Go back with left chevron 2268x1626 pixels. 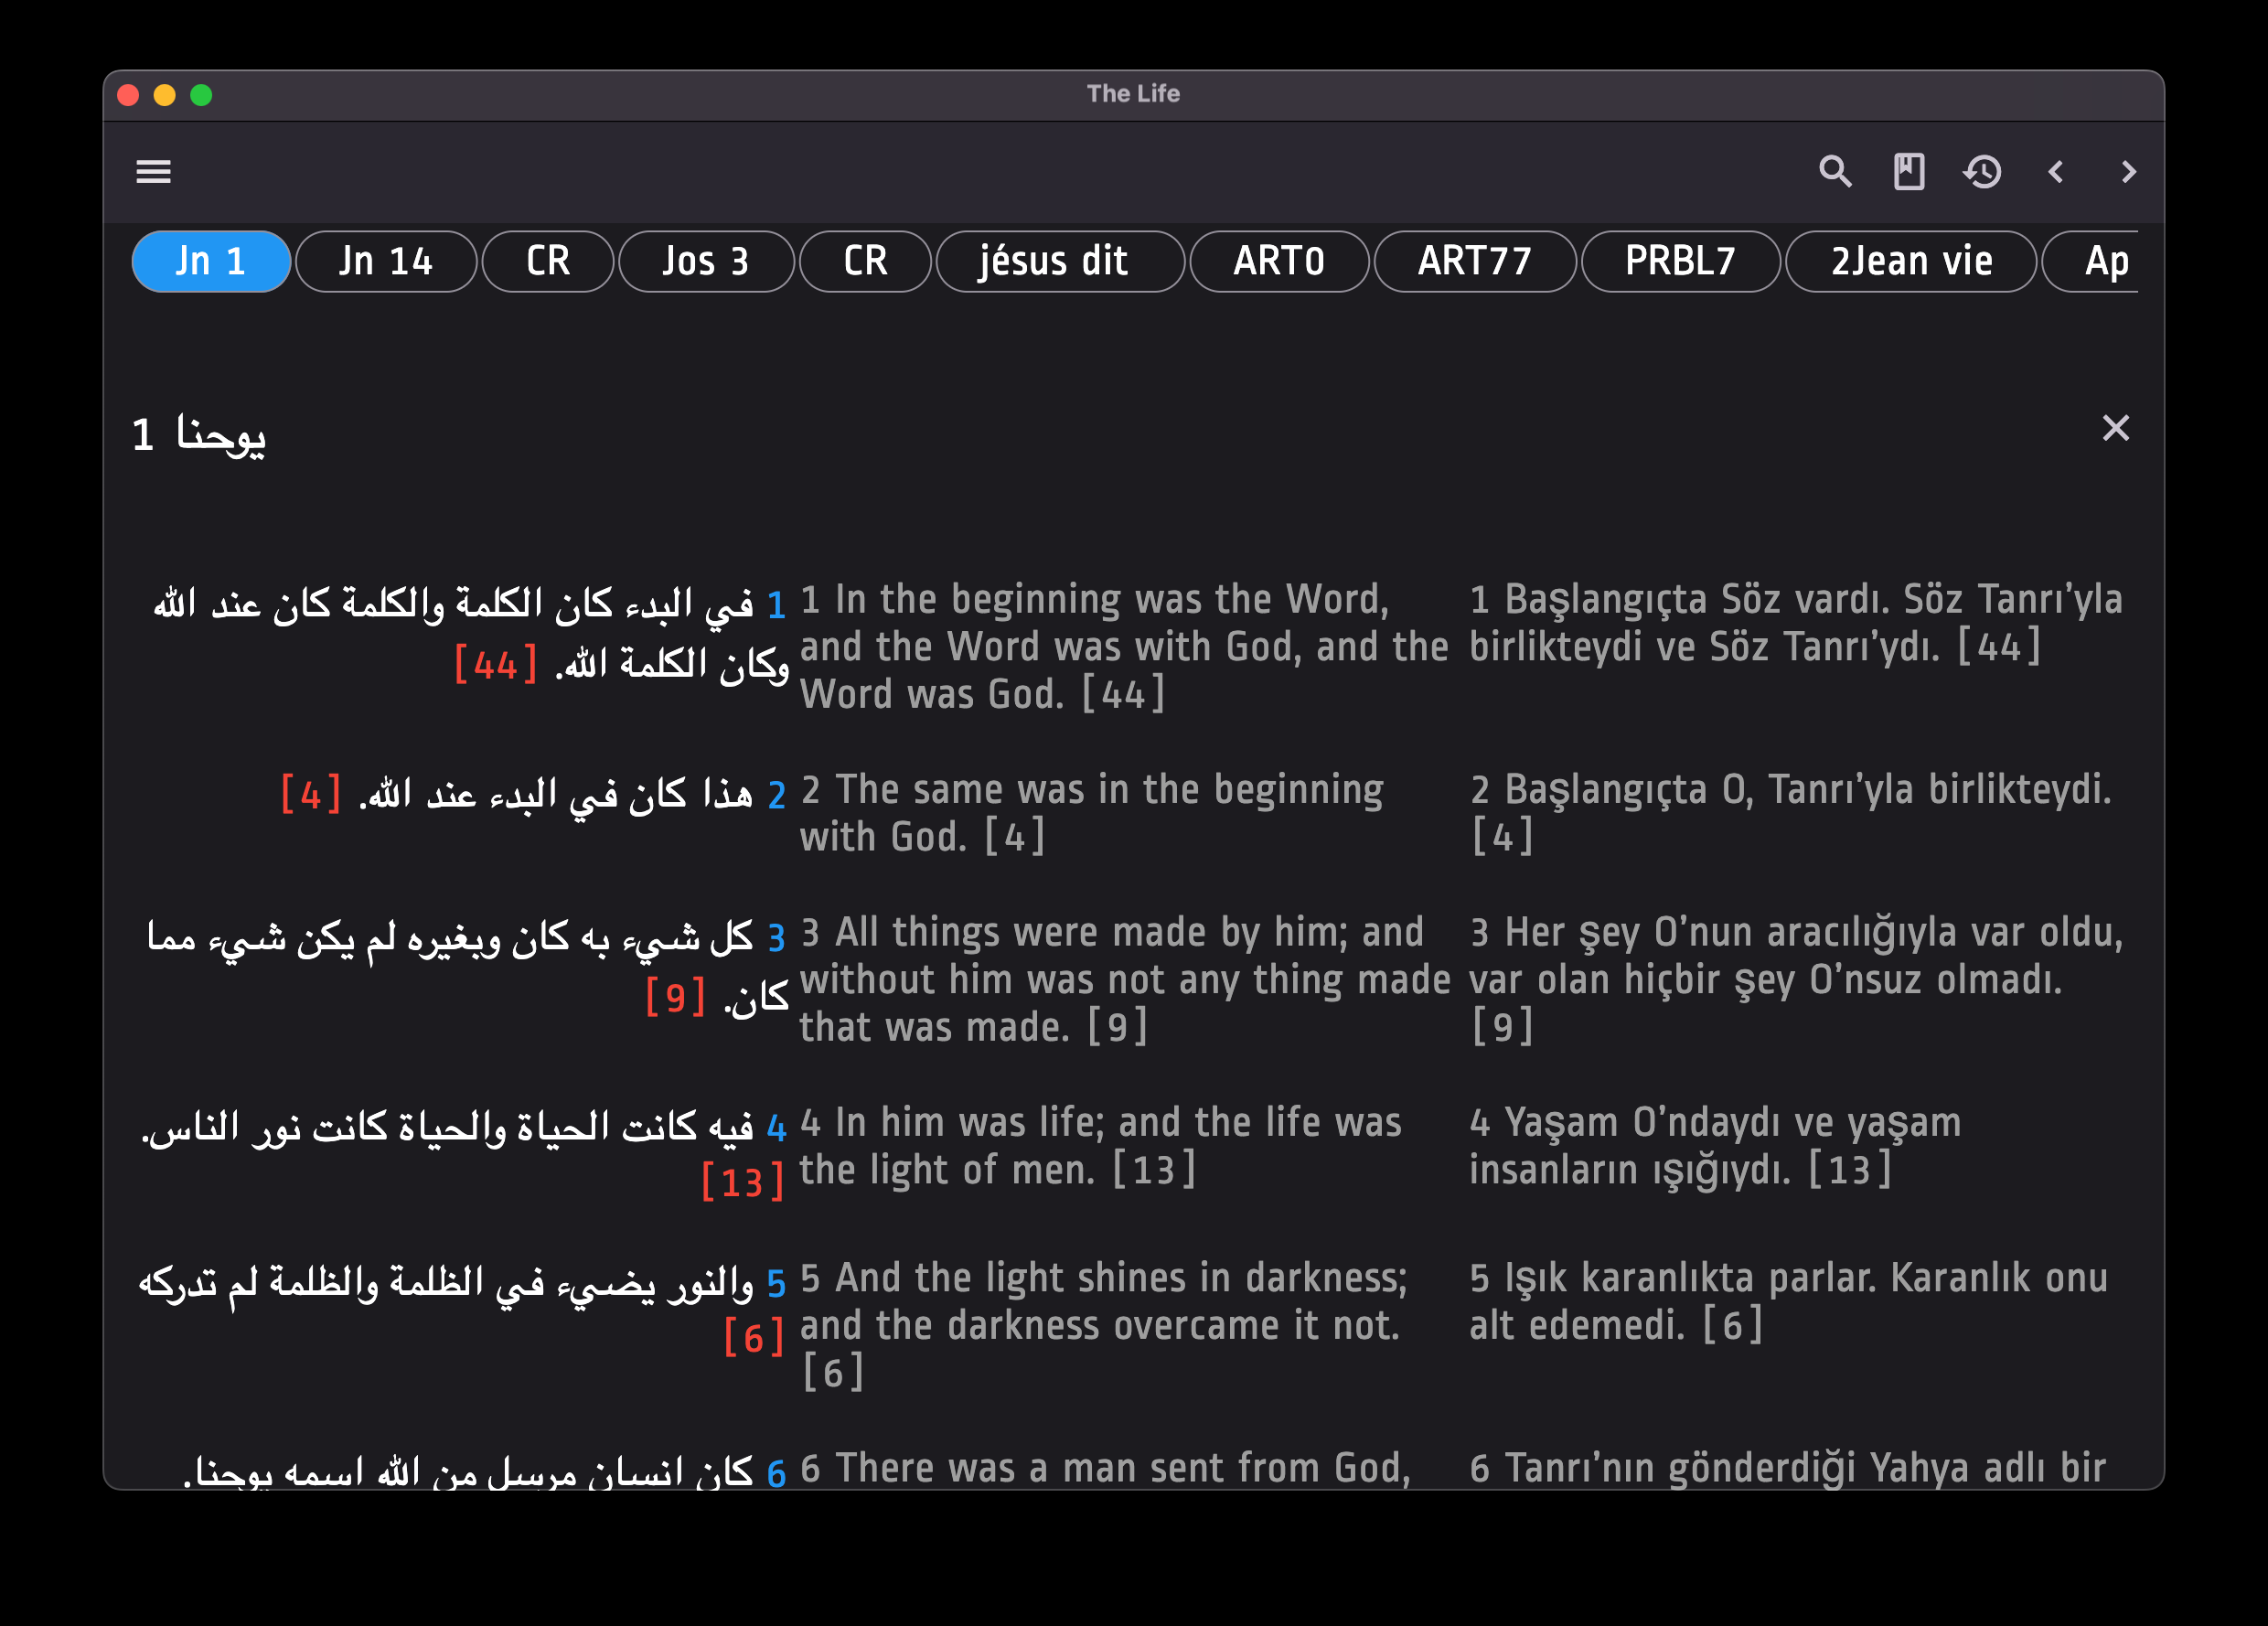2056,172
